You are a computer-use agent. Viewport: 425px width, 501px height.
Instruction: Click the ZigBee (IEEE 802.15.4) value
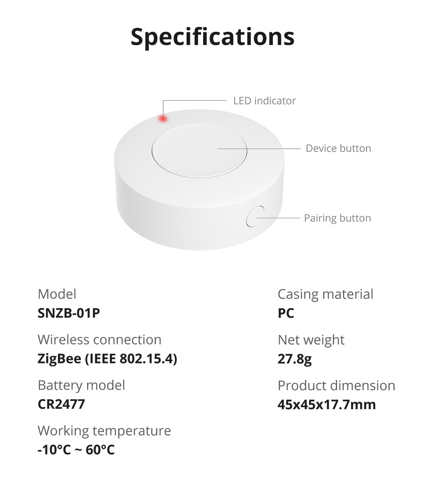107,359
